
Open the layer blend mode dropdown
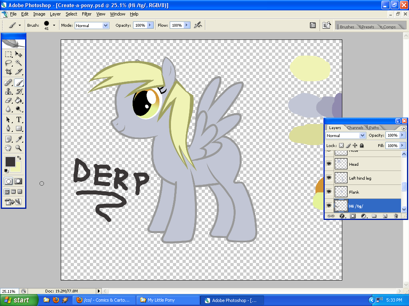pyautogui.click(x=345, y=135)
